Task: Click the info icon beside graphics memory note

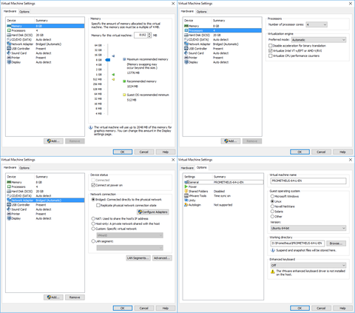Action: click(90, 127)
